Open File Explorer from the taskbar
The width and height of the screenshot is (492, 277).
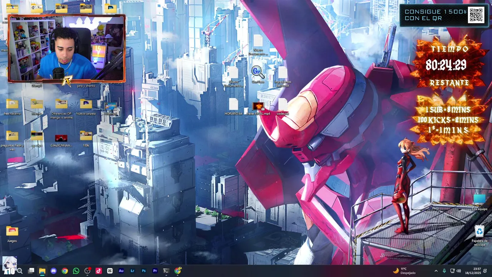(x=42, y=271)
